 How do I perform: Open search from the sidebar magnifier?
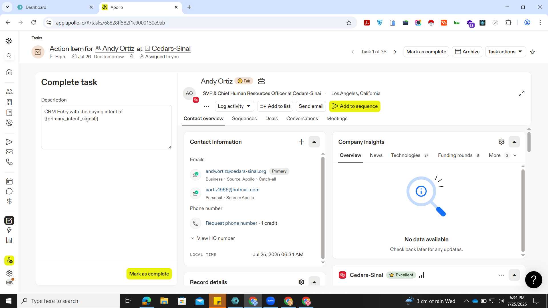click(x=9, y=56)
